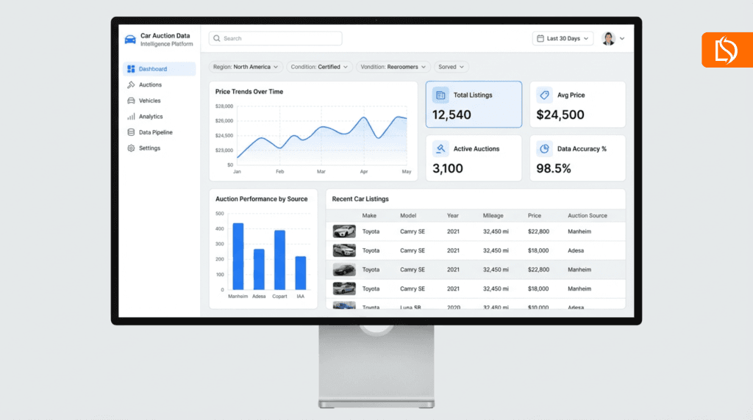
Task: Click the blue car logo icon
Action: [130, 40]
